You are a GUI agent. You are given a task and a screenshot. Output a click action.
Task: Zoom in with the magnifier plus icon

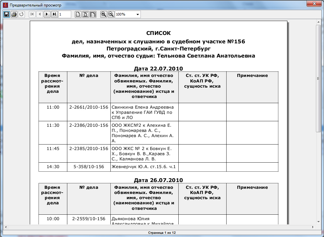click(104, 14)
